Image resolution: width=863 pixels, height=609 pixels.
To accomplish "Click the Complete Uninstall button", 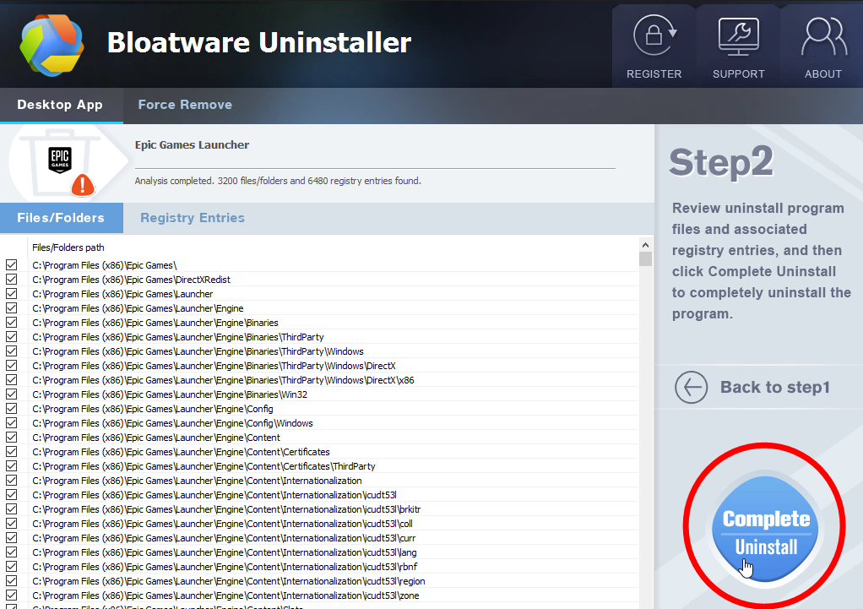I will [765, 529].
